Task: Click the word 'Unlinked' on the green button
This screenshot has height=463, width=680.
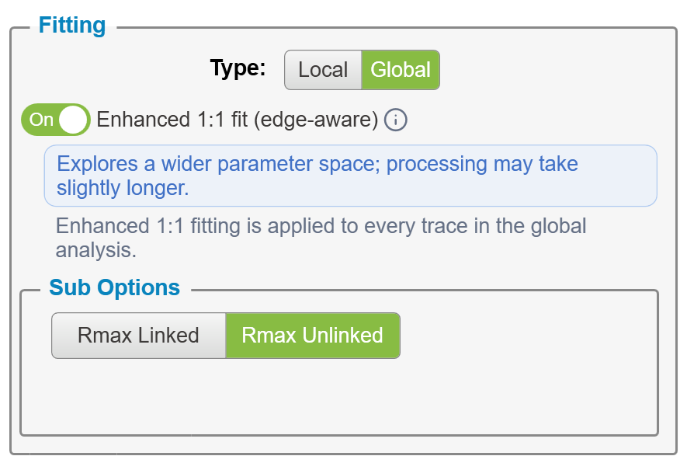Action: point(342,336)
